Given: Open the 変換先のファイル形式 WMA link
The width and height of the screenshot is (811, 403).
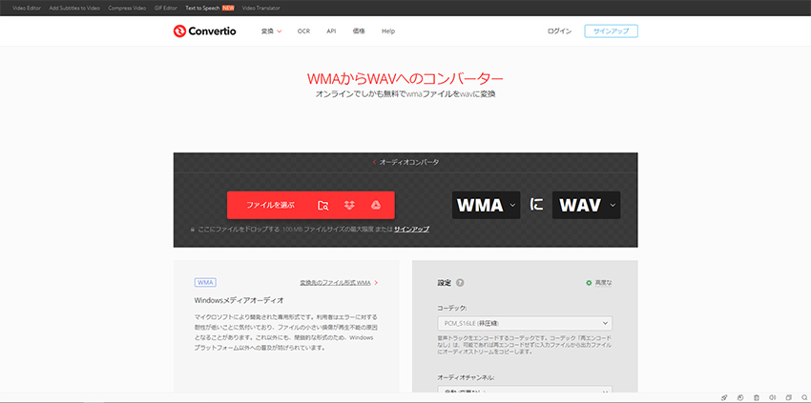Looking at the screenshot, I should (335, 283).
